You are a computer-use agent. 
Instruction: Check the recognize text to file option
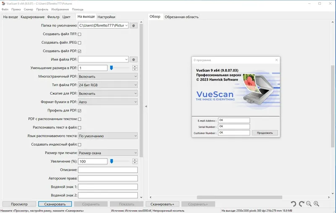coord(79,127)
